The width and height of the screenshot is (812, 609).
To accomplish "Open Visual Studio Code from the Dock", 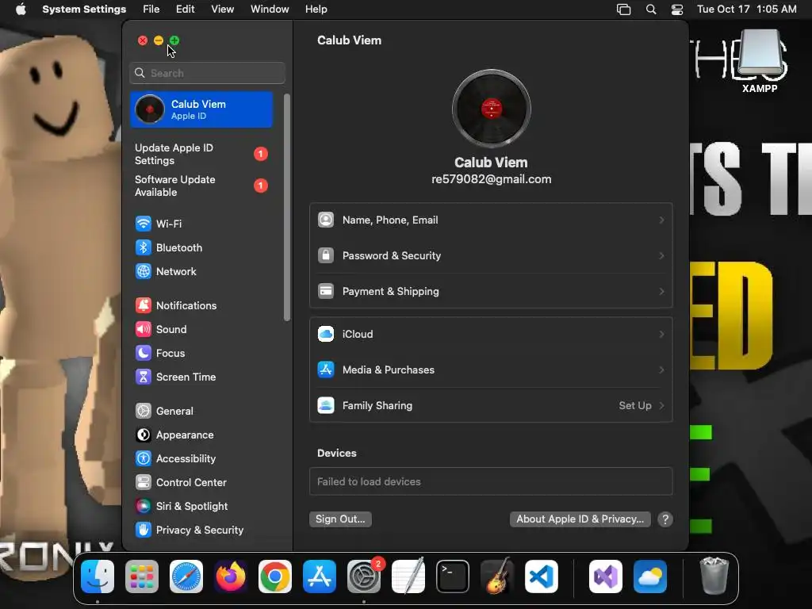I will click(542, 576).
